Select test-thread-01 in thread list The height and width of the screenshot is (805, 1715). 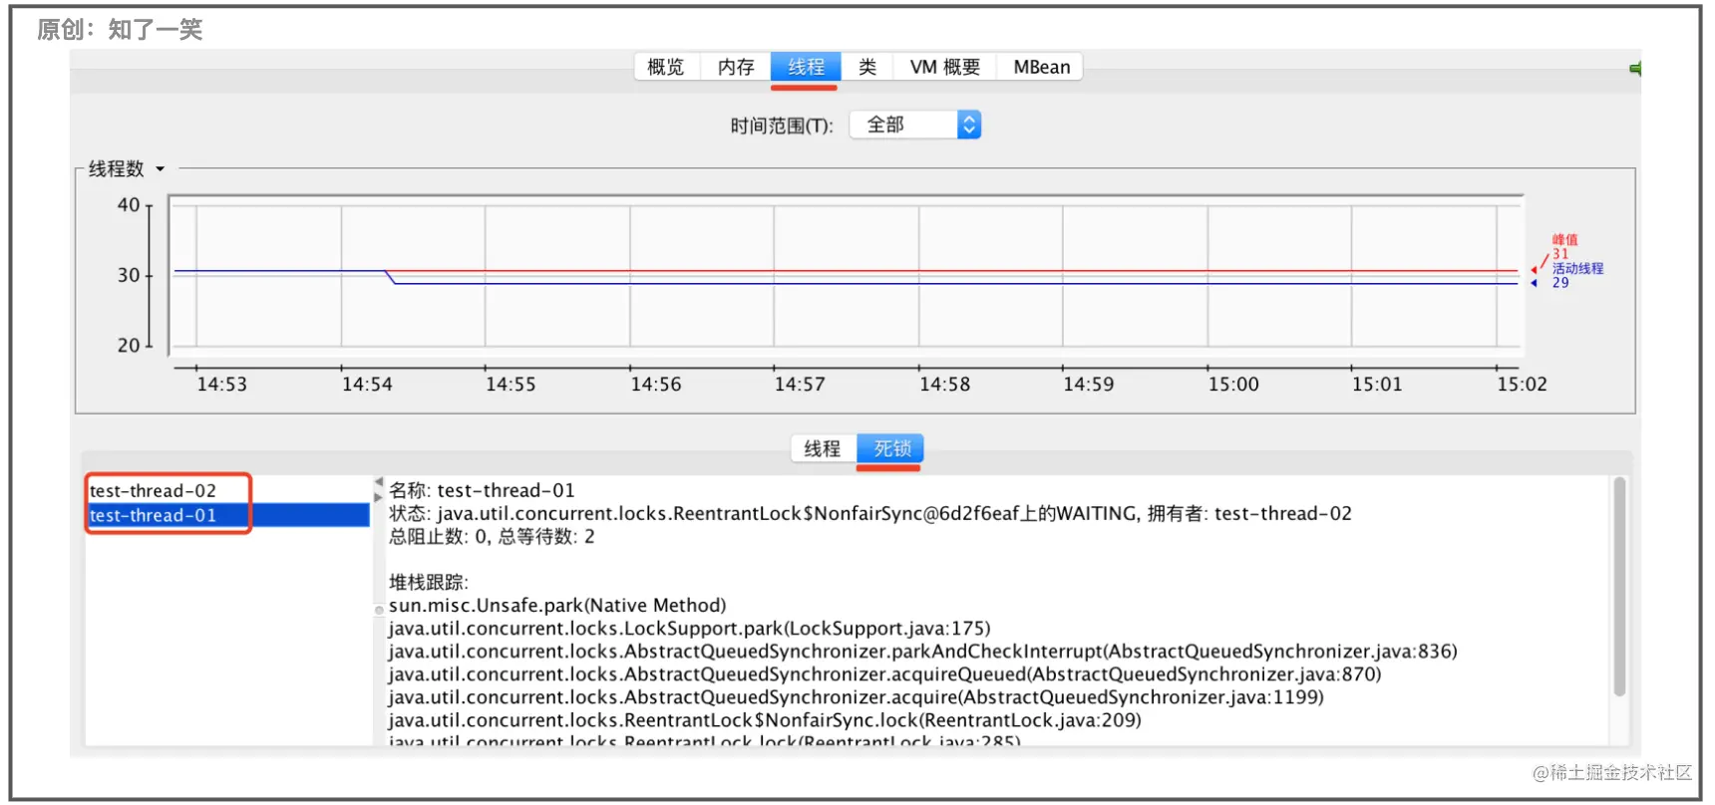tap(227, 515)
